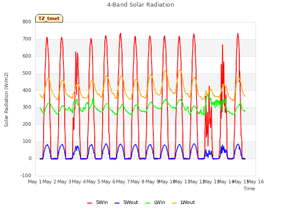Click the 200 y-axis tick label
The height and width of the screenshot is (211, 282).
(27, 124)
